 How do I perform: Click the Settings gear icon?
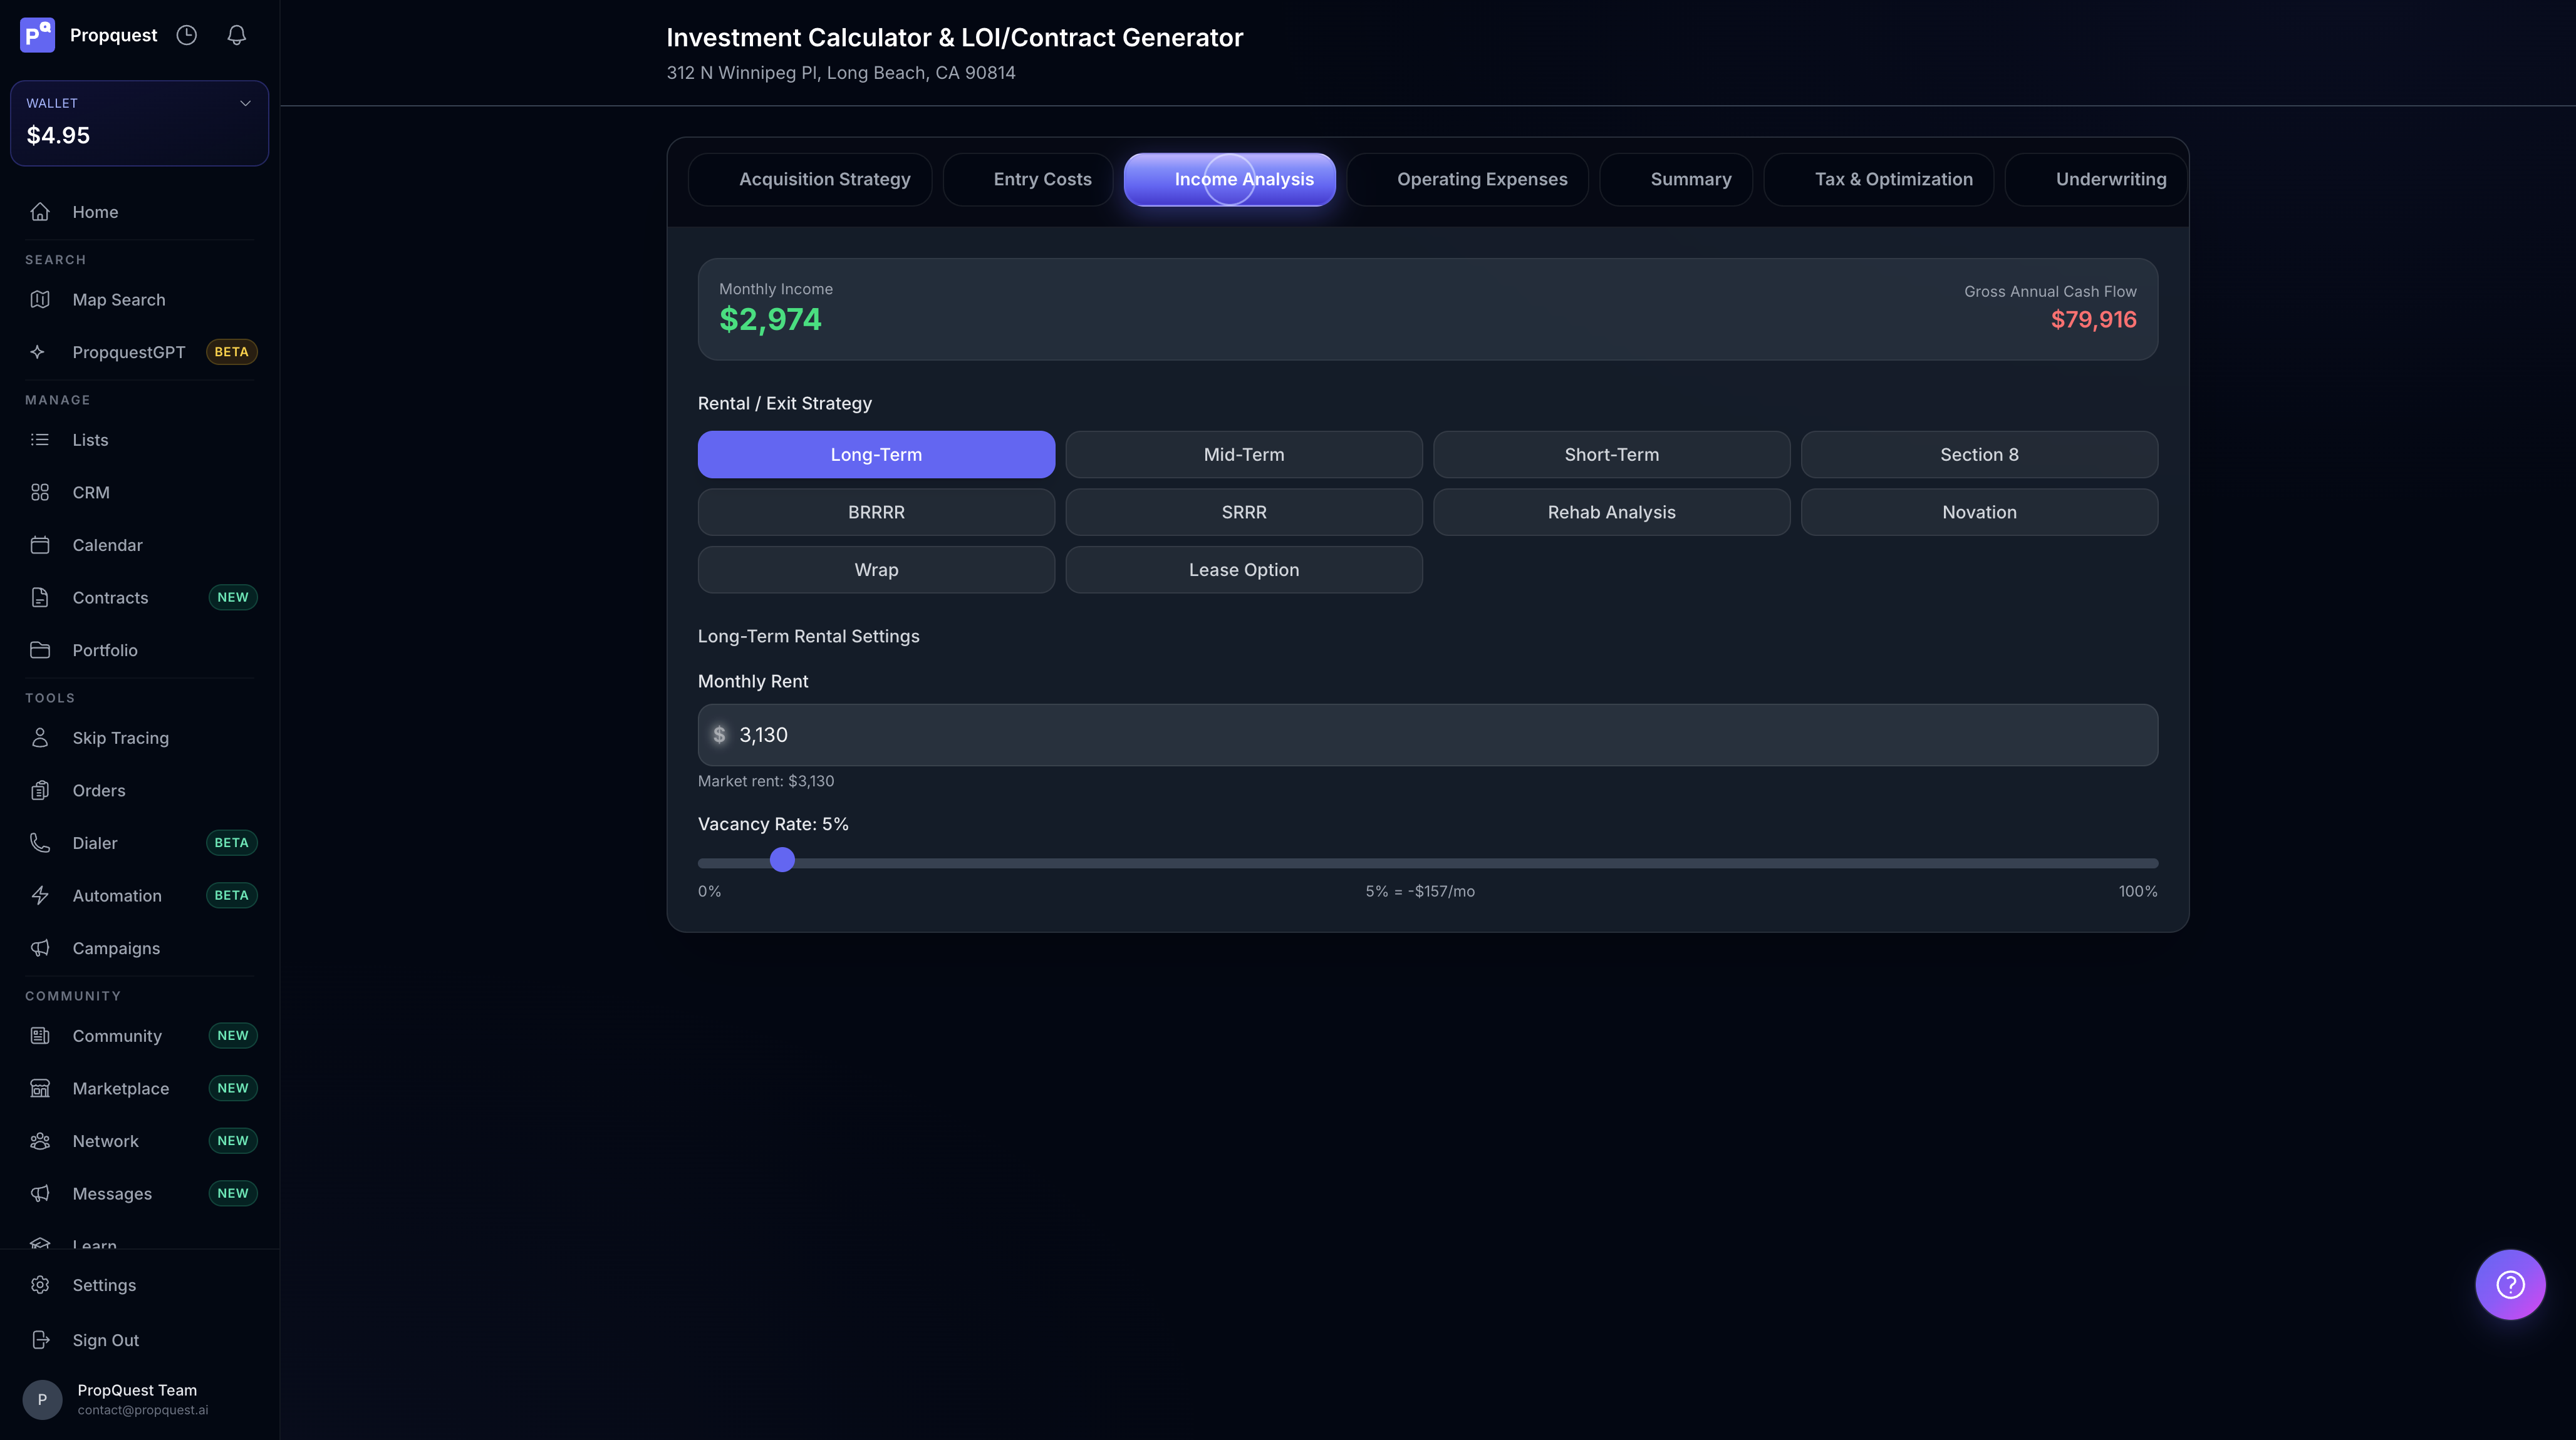[x=40, y=1285]
